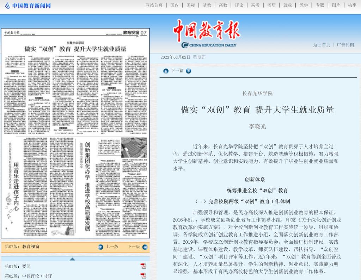The height and width of the screenshot is (280, 361).
Task: Open the 网站首页 nav item
Action: 154,5
